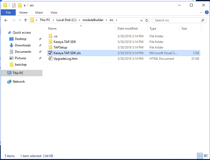Switch to Large icons view in status bar
The height and width of the screenshot is (160, 210).
click(206, 156)
